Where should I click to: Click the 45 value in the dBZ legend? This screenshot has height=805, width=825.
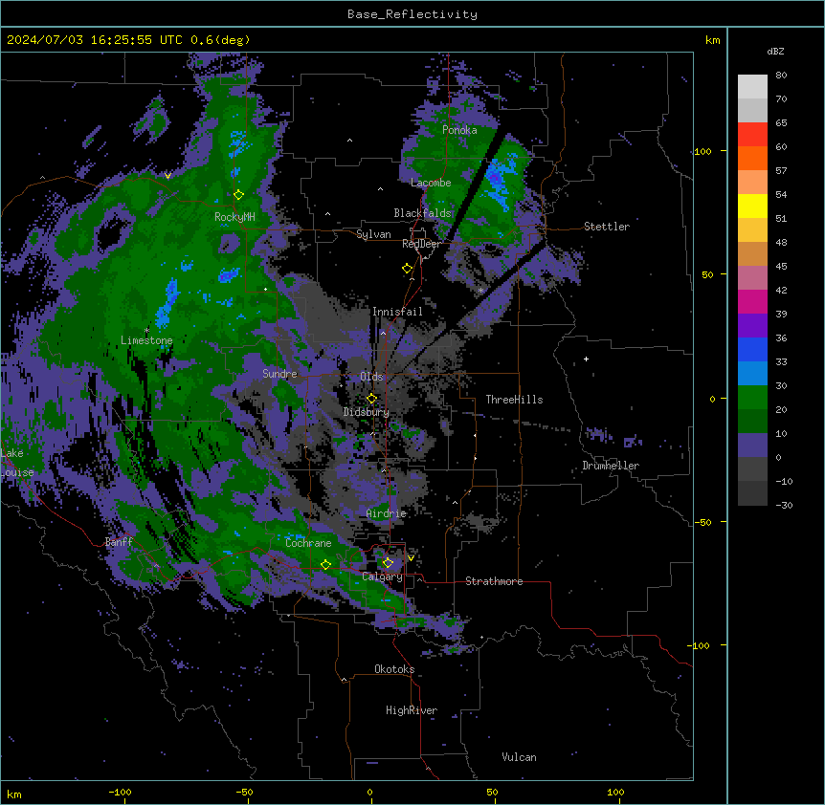click(781, 266)
